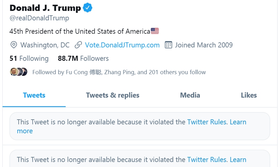Click 'Learn' link in second removed tweet notice
This screenshot has width=278, height=167.
(238, 160)
